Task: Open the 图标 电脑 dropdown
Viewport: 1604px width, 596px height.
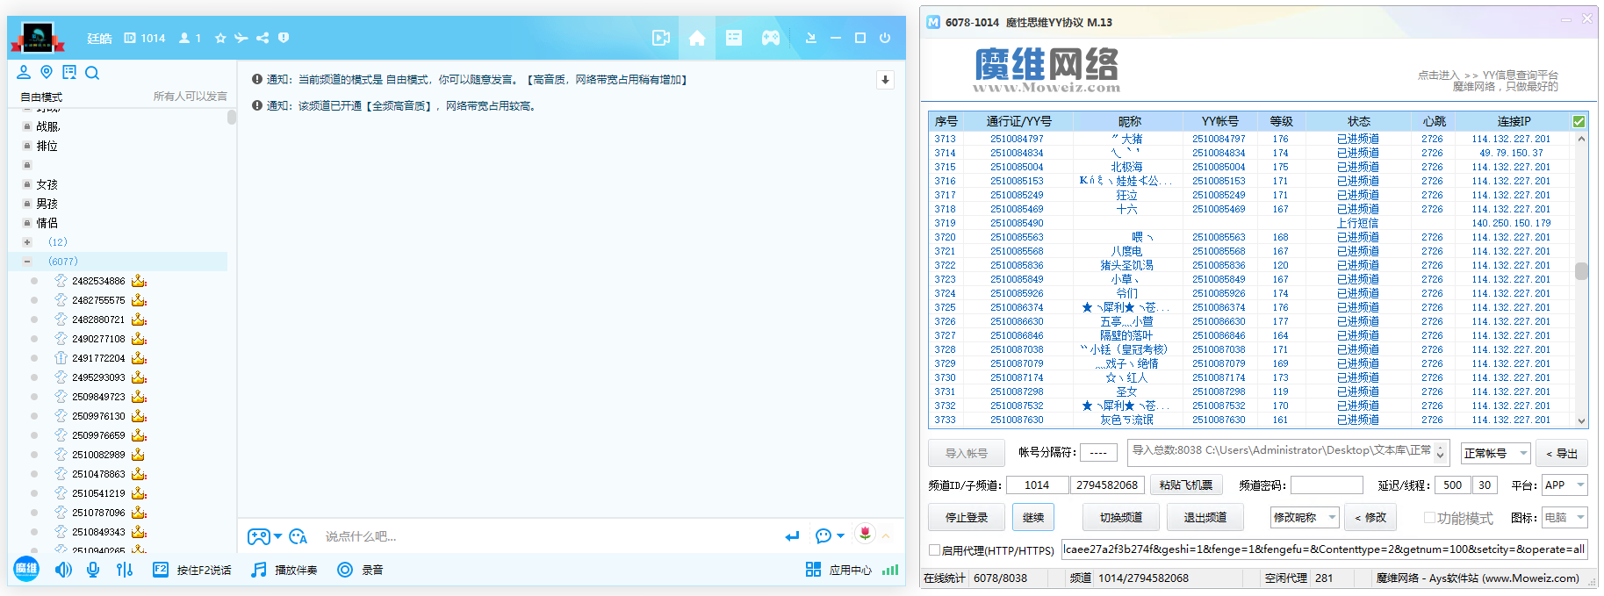Action: point(1565,518)
